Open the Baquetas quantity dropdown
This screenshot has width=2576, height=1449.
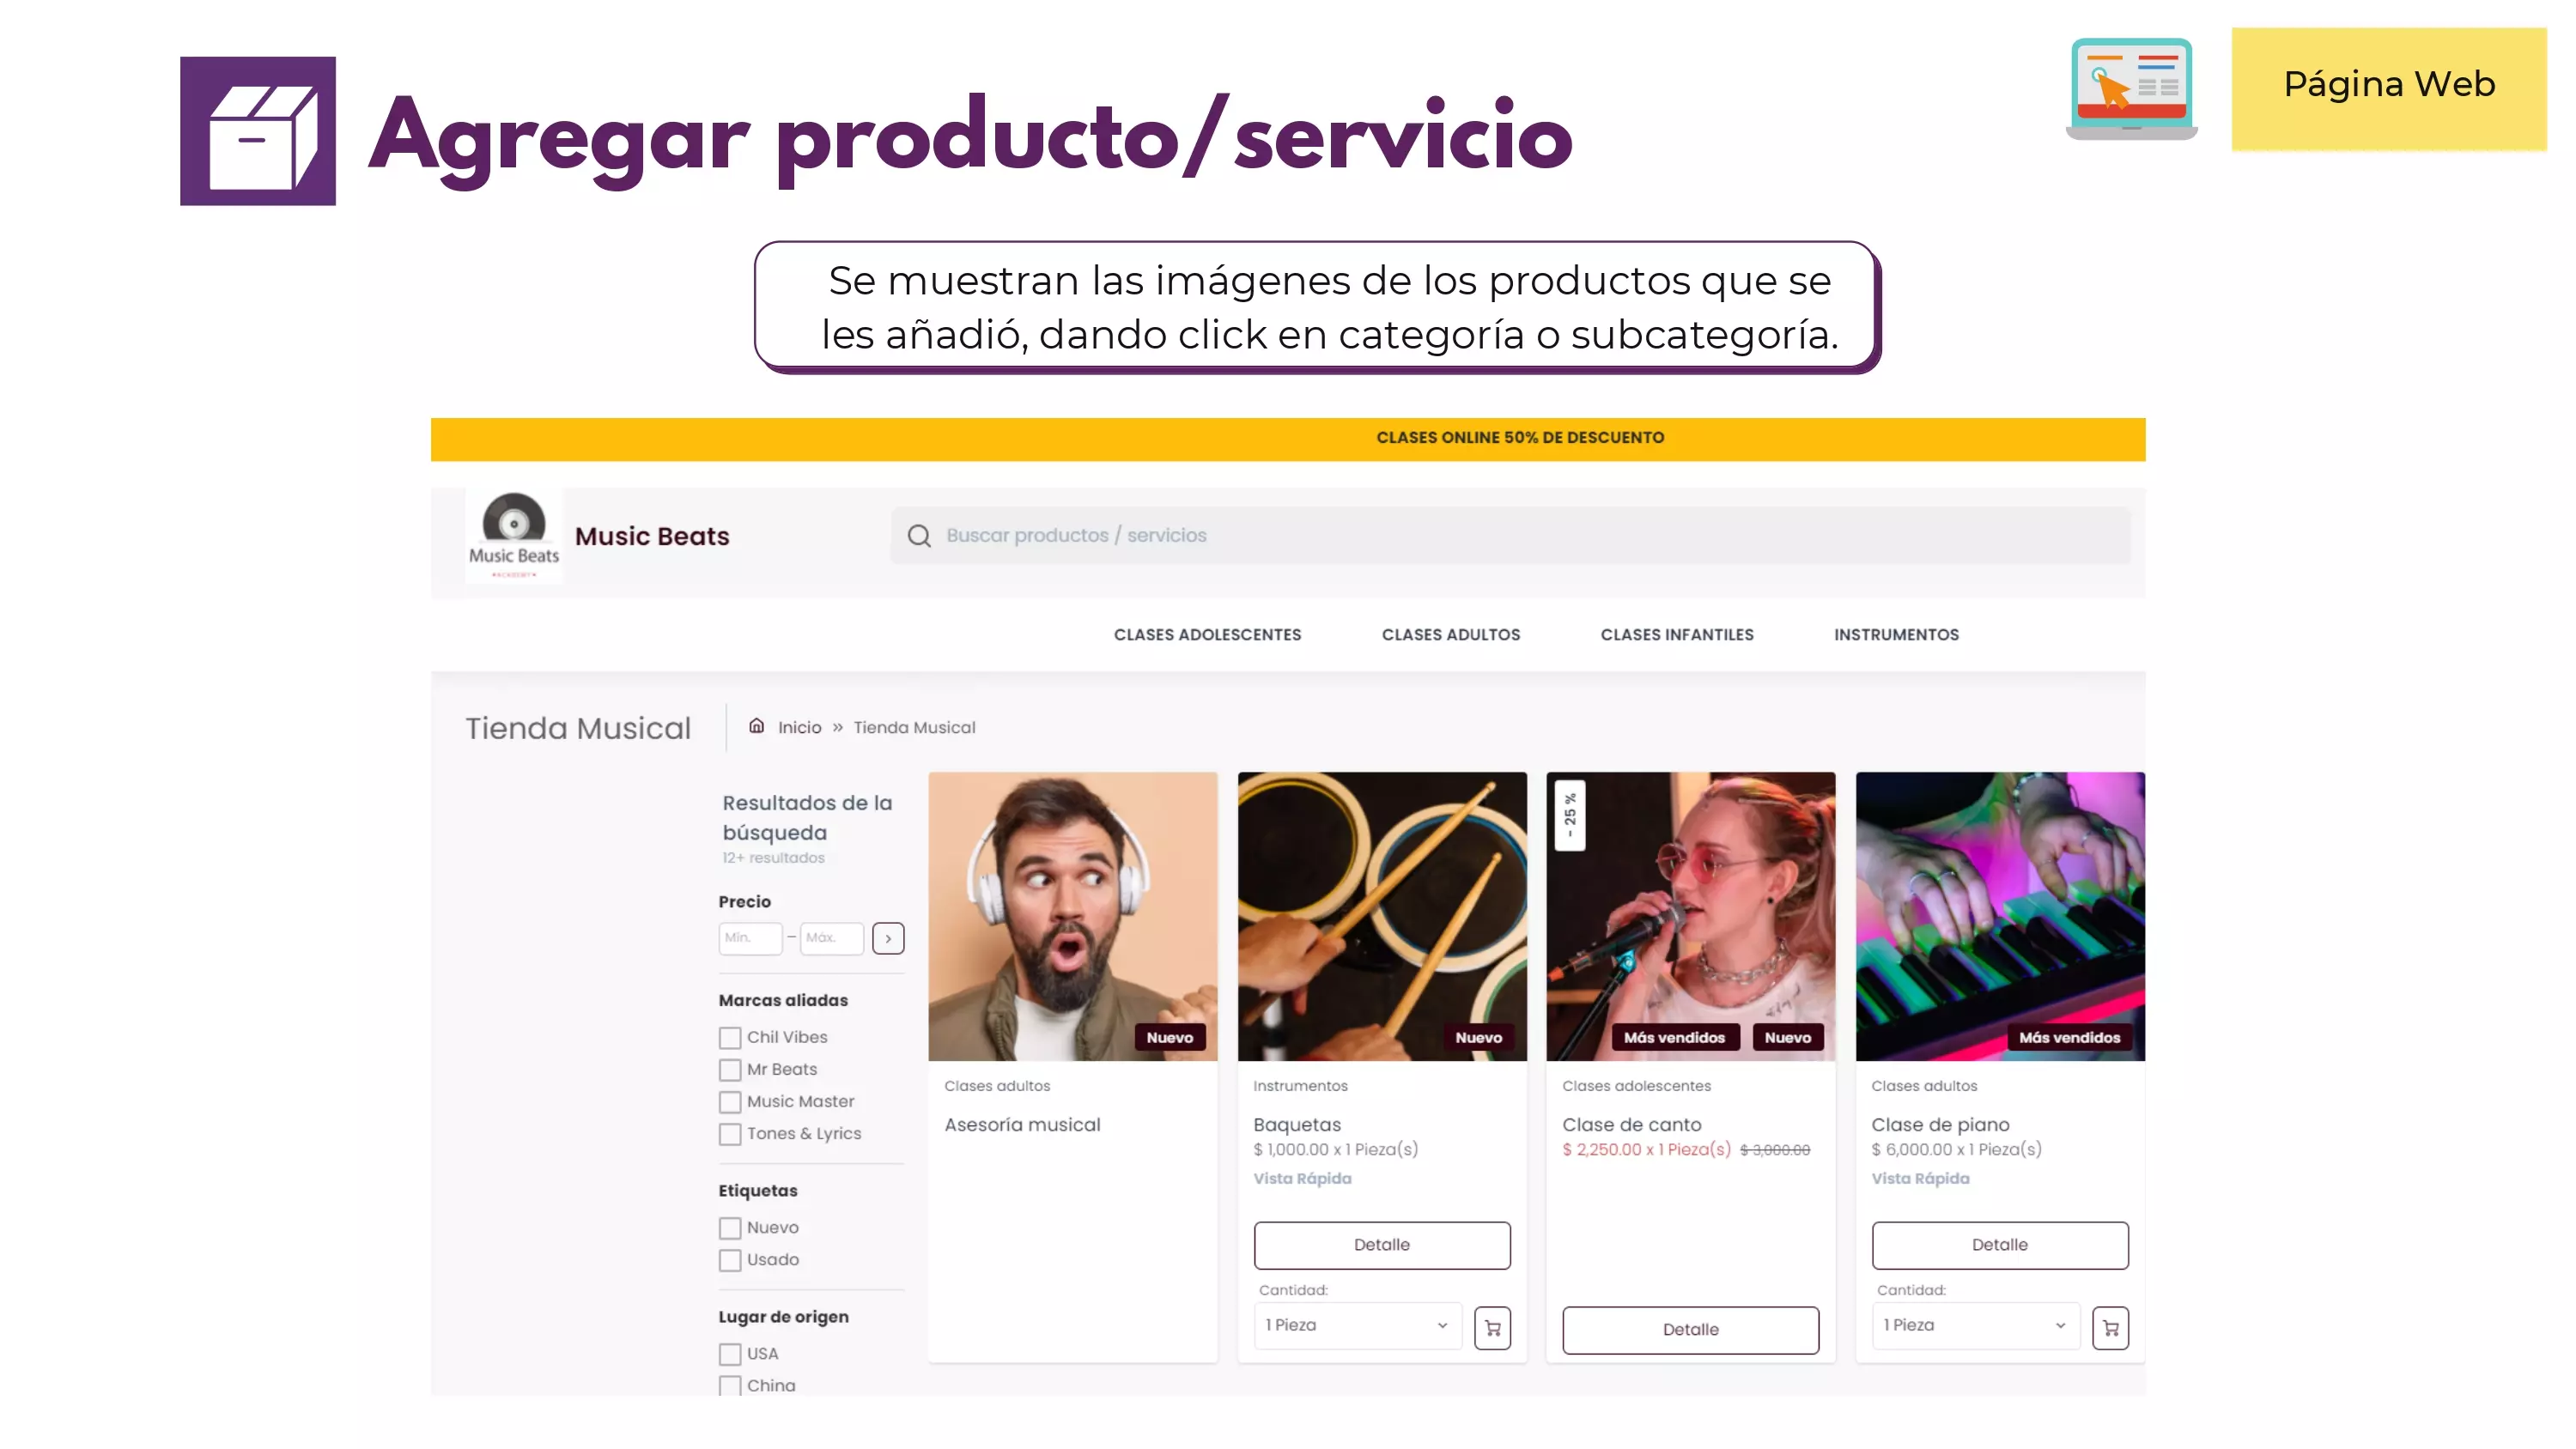pos(1357,1325)
